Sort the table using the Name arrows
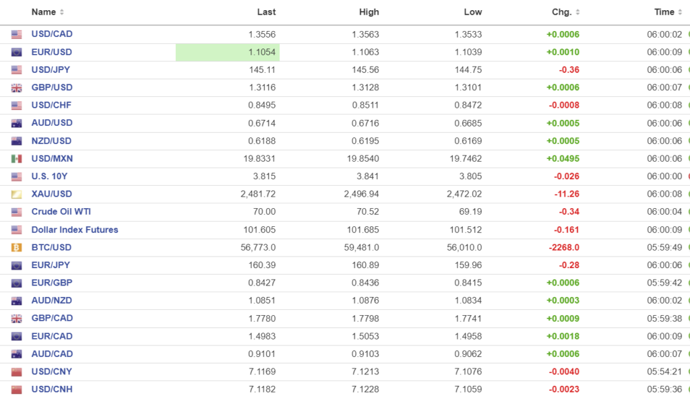This screenshot has height=396, width=690. point(62,12)
